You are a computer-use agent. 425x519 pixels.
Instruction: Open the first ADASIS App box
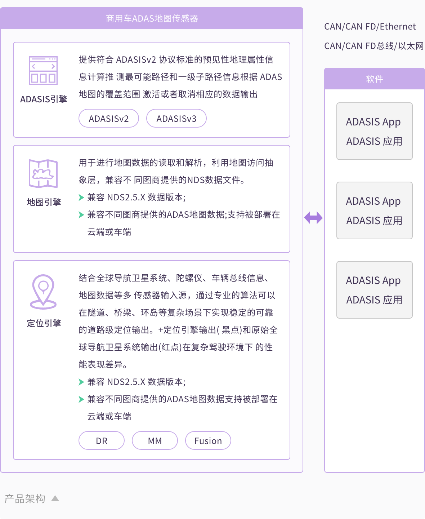[x=374, y=131]
